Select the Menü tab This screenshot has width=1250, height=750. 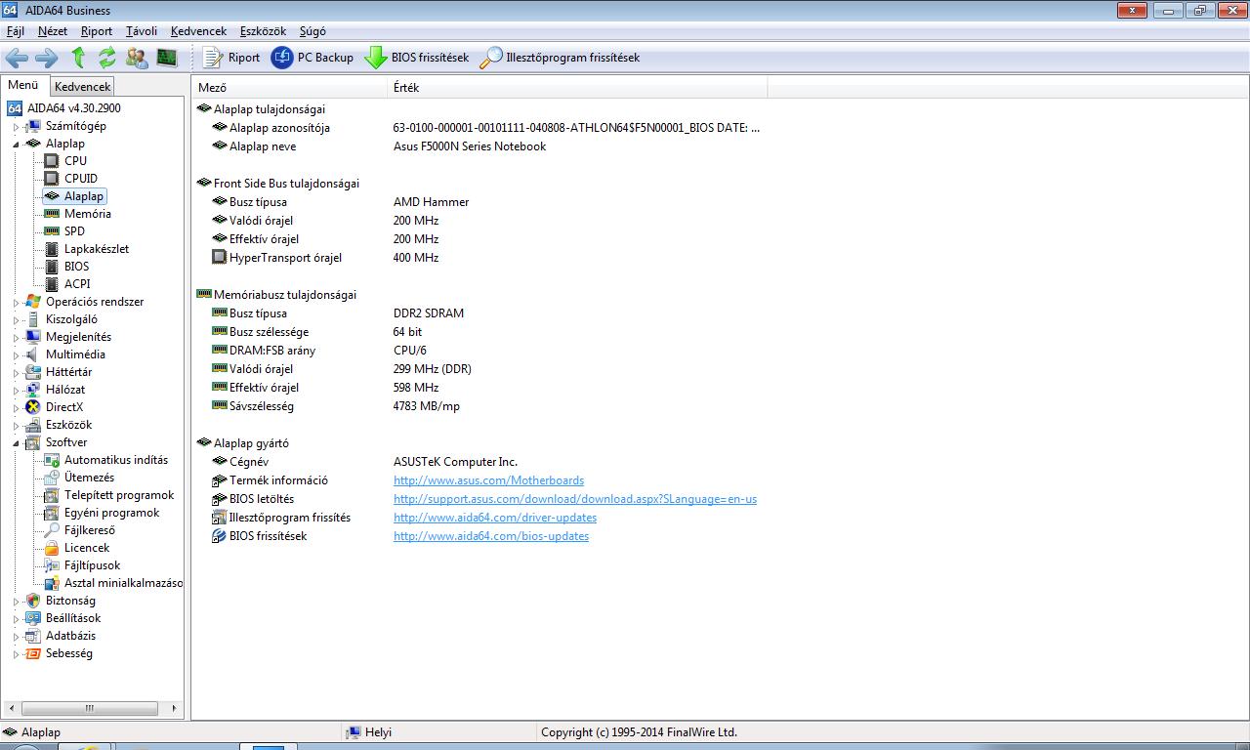pos(23,85)
